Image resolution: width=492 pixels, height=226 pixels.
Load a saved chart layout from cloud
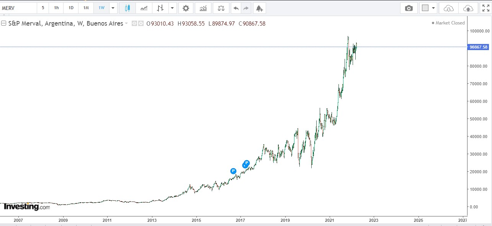click(449, 8)
